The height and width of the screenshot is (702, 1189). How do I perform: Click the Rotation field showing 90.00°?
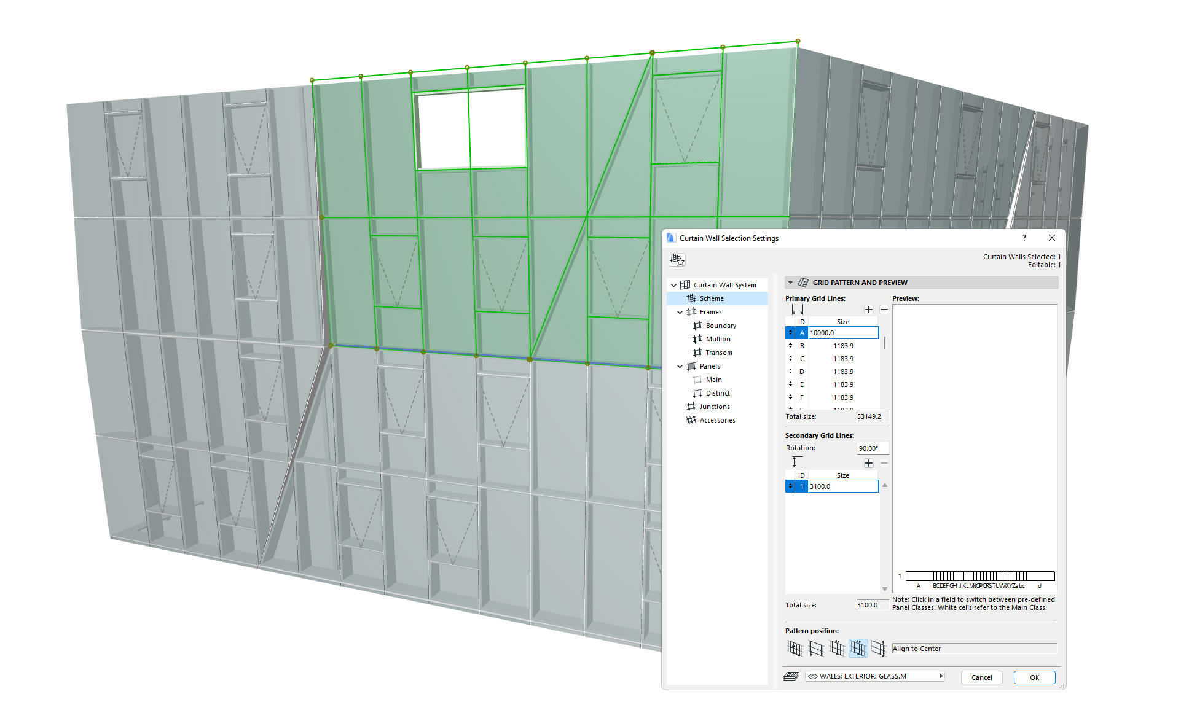(x=872, y=448)
